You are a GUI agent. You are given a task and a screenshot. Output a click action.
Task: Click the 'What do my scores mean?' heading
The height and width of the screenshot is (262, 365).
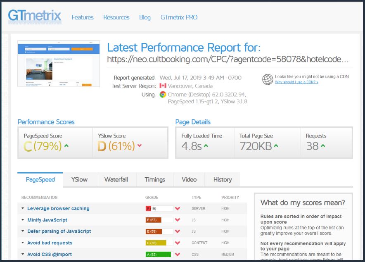point(303,202)
